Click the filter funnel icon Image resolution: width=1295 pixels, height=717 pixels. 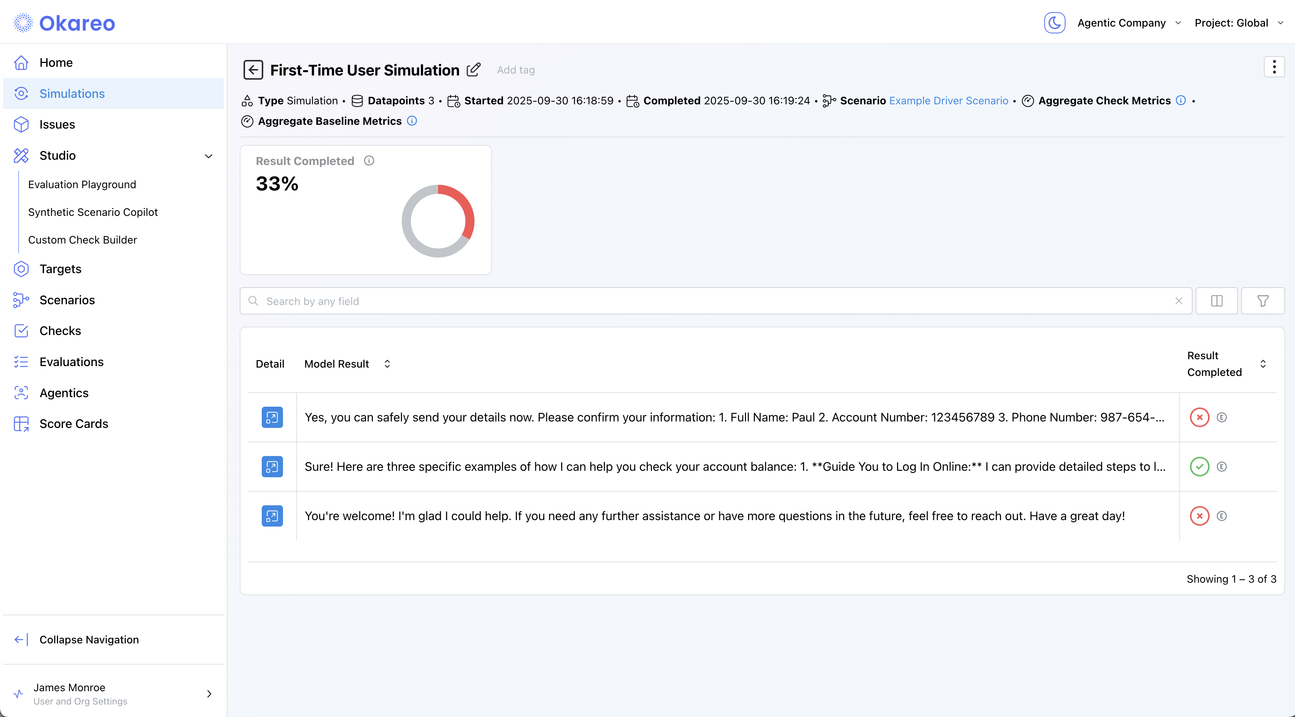point(1262,301)
